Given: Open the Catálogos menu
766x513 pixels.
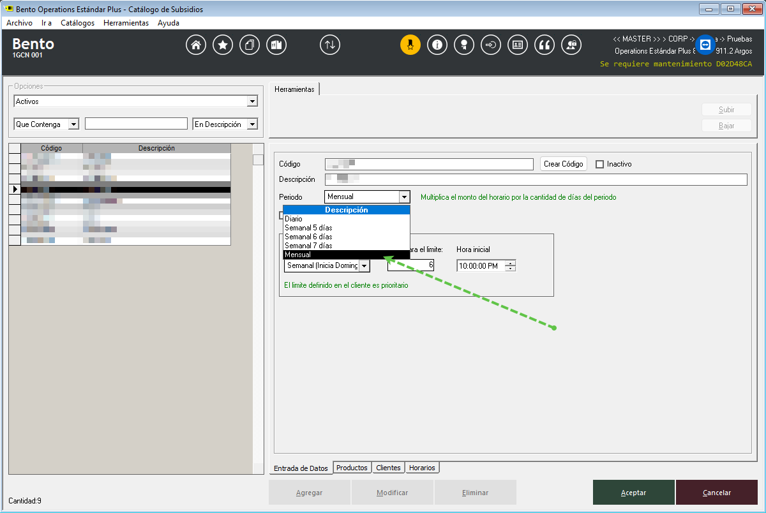Looking at the screenshot, I should click(77, 23).
